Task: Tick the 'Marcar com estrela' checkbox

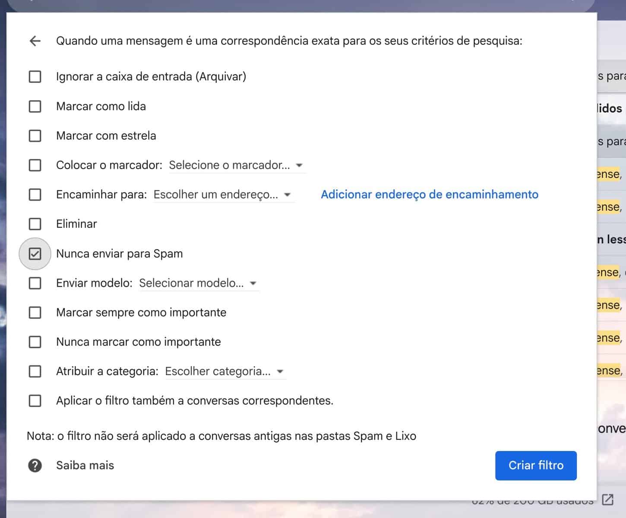Action: 35,136
